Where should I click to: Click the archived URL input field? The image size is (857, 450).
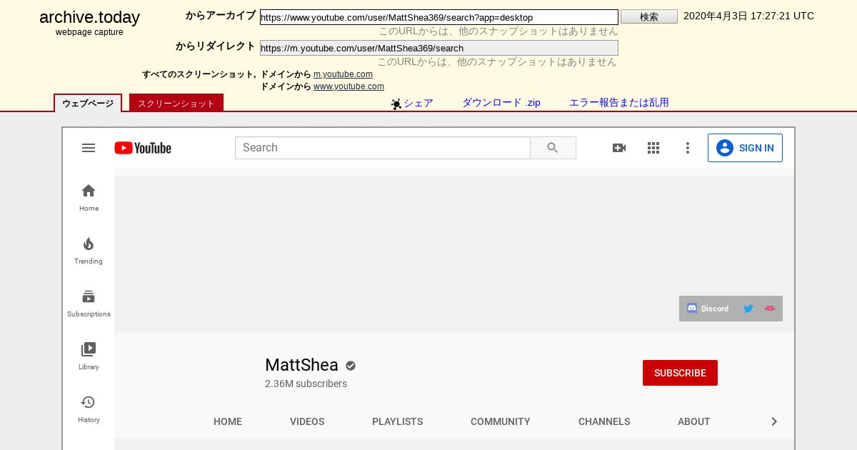439,17
